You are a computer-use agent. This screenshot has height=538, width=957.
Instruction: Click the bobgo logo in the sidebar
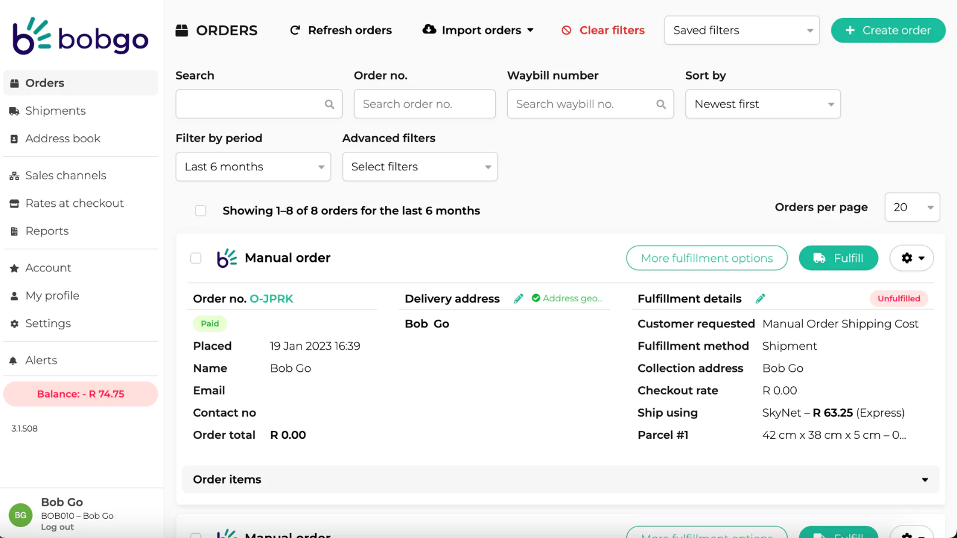80,36
